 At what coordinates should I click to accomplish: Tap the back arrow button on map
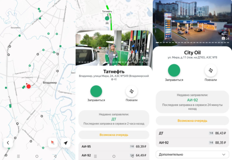coord(8,143)
